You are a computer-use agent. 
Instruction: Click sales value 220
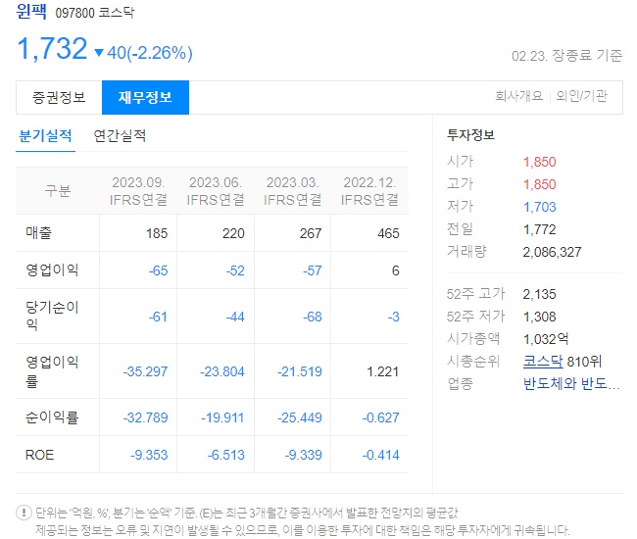coord(233,233)
